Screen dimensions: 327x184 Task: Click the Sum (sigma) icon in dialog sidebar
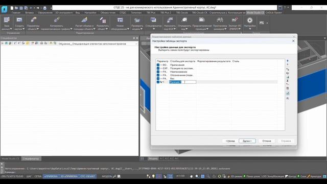pyautogui.click(x=288, y=81)
